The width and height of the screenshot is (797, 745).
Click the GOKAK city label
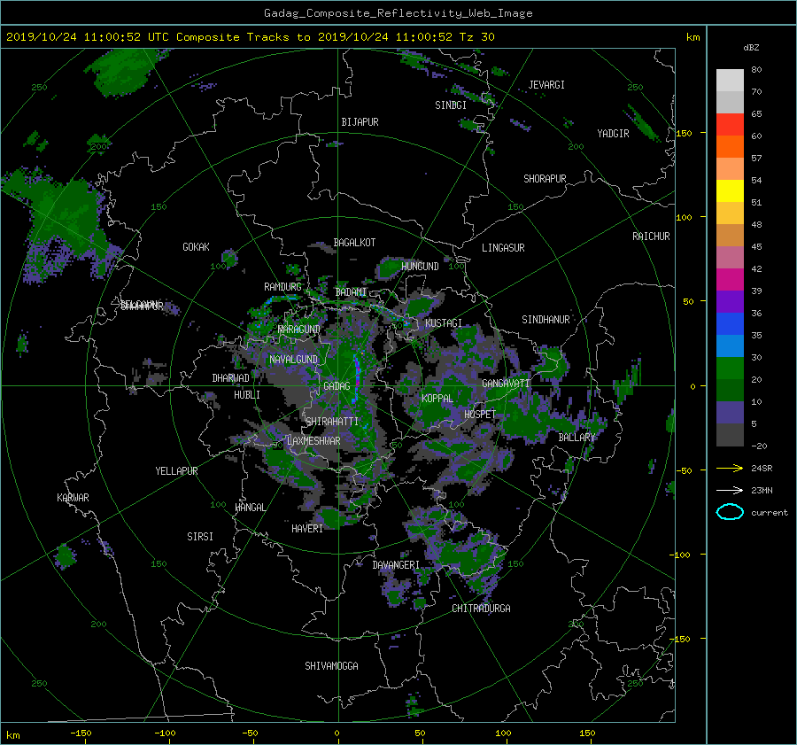click(x=196, y=246)
